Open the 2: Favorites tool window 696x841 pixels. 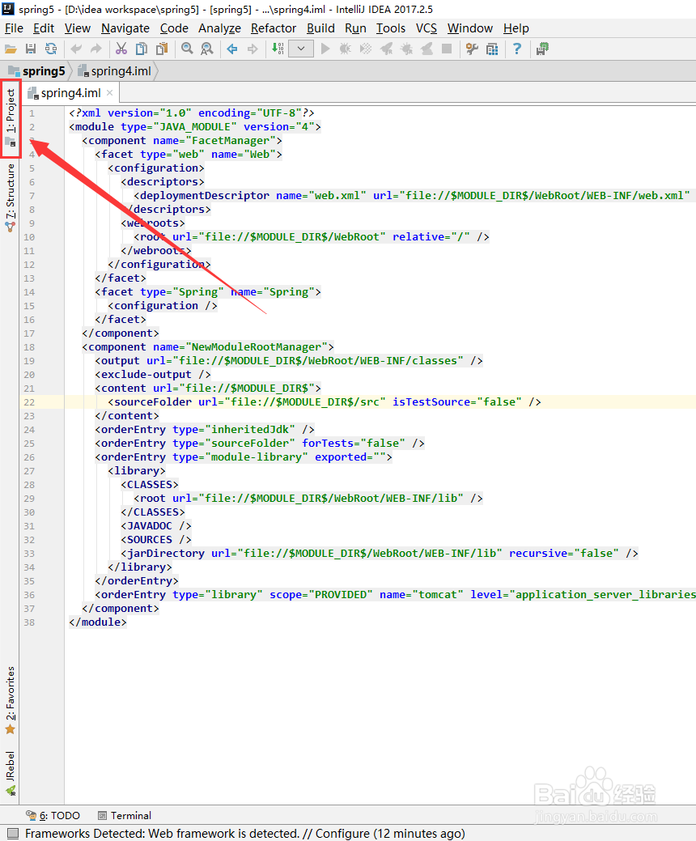11,700
